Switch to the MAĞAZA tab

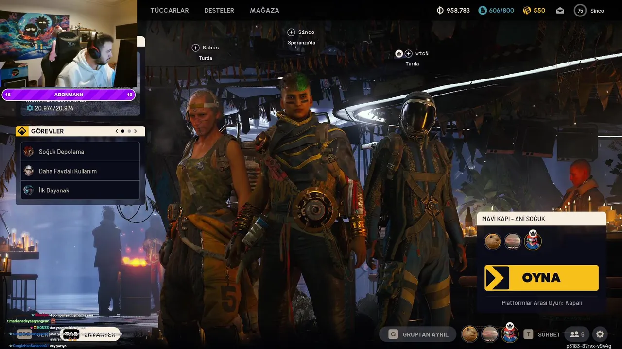(264, 10)
